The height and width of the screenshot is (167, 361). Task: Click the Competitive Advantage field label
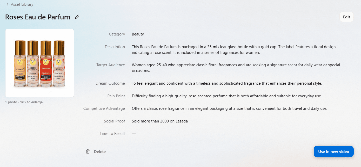point(104,108)
